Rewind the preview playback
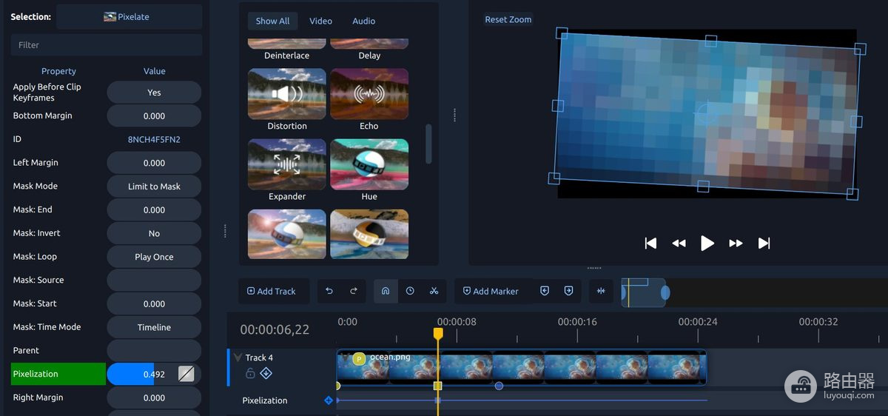Screen dimensions: 888x416 pos(679,243)
